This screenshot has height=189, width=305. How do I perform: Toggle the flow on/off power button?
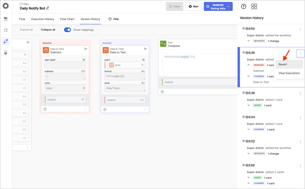[x=208, y=6]
